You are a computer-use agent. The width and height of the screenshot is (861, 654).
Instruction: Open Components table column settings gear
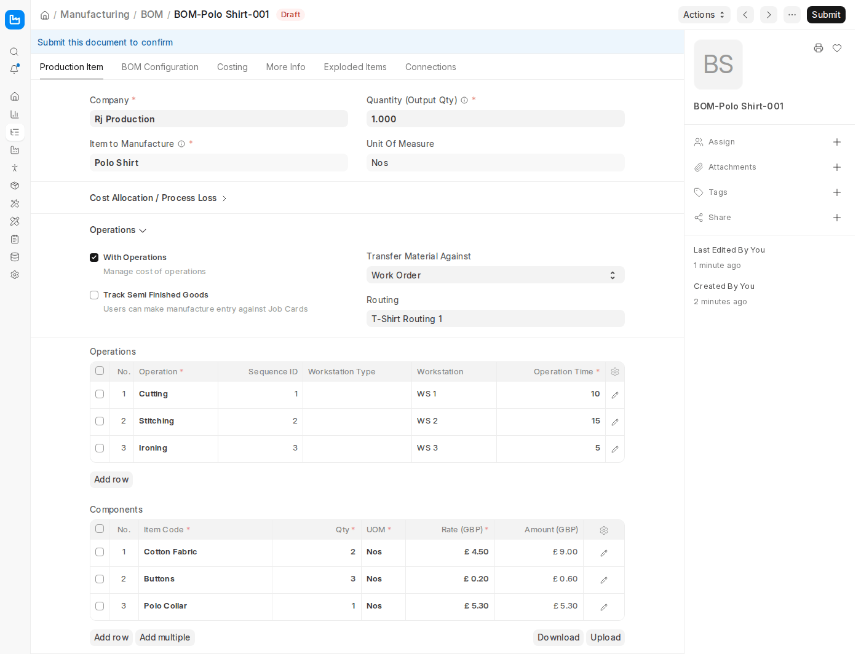click(604, 530)
